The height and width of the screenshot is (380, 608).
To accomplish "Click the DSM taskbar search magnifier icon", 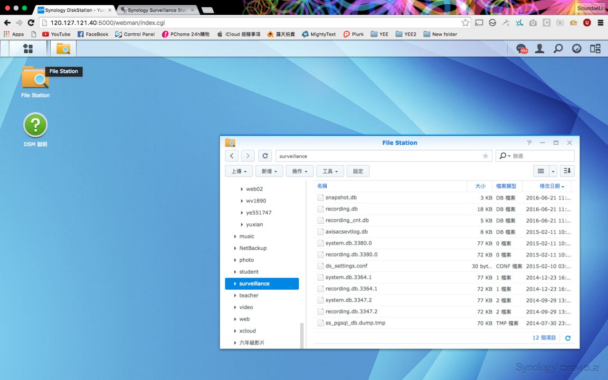I will (x=558, y=48).
